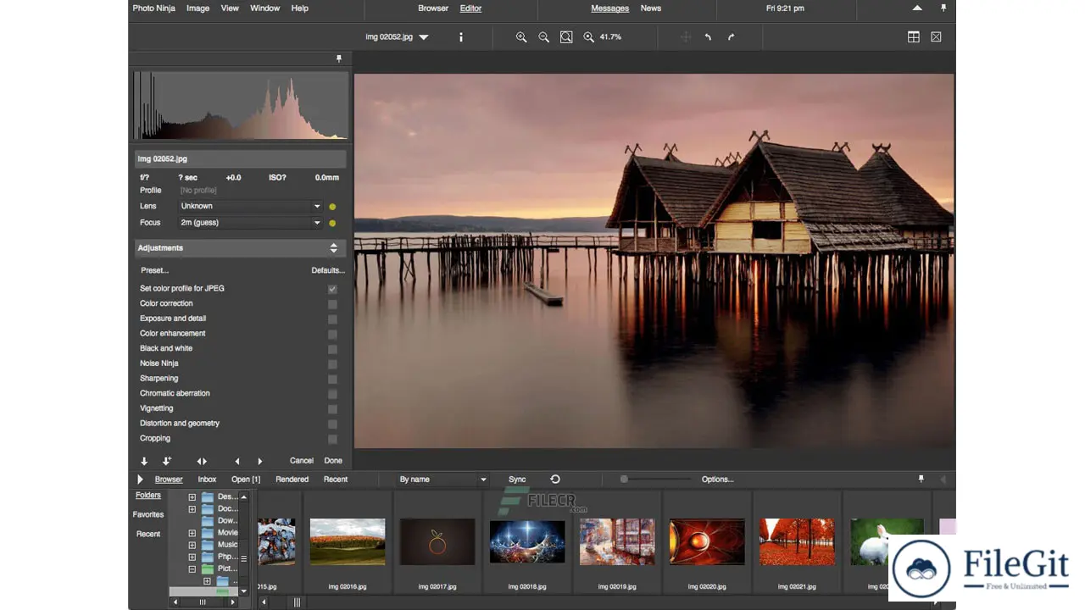Enable the Sharpening checkbox
1085x610 pixels.
click(332, 379)
